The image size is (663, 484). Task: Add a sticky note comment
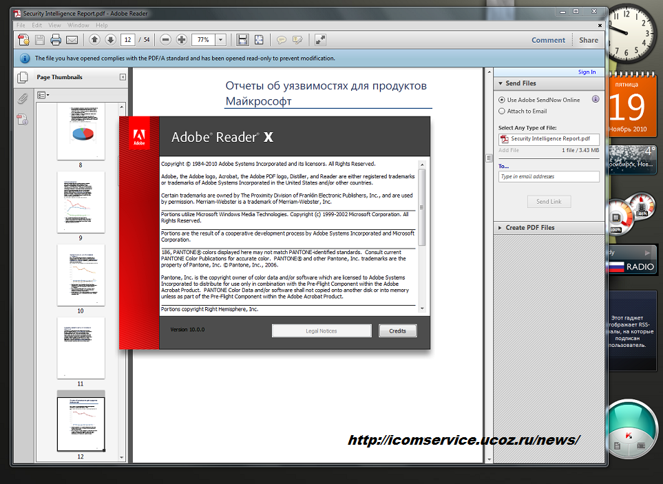tap(281, 40)
